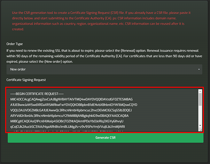
Task: Click scrollbar track below the thumb
Action: pyautogui.click(x=200, y=115)
